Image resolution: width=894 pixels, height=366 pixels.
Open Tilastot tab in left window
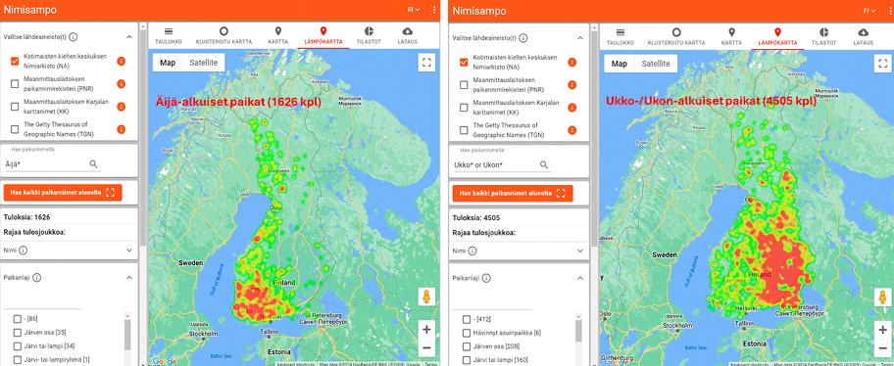369,36
